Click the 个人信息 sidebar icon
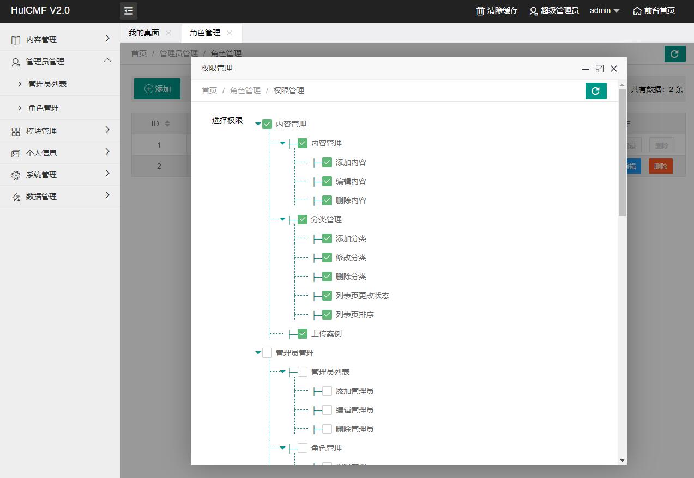This screenshot has width=694, height=478. coord(16,154)
